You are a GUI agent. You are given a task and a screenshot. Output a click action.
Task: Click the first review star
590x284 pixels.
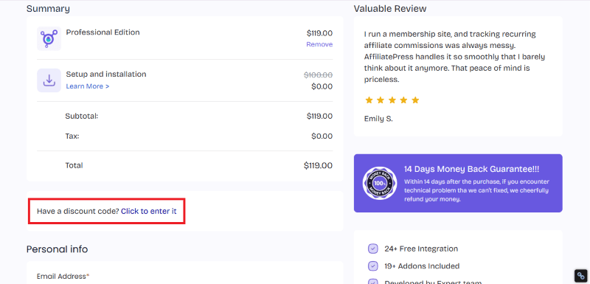(x=369, y=100)
